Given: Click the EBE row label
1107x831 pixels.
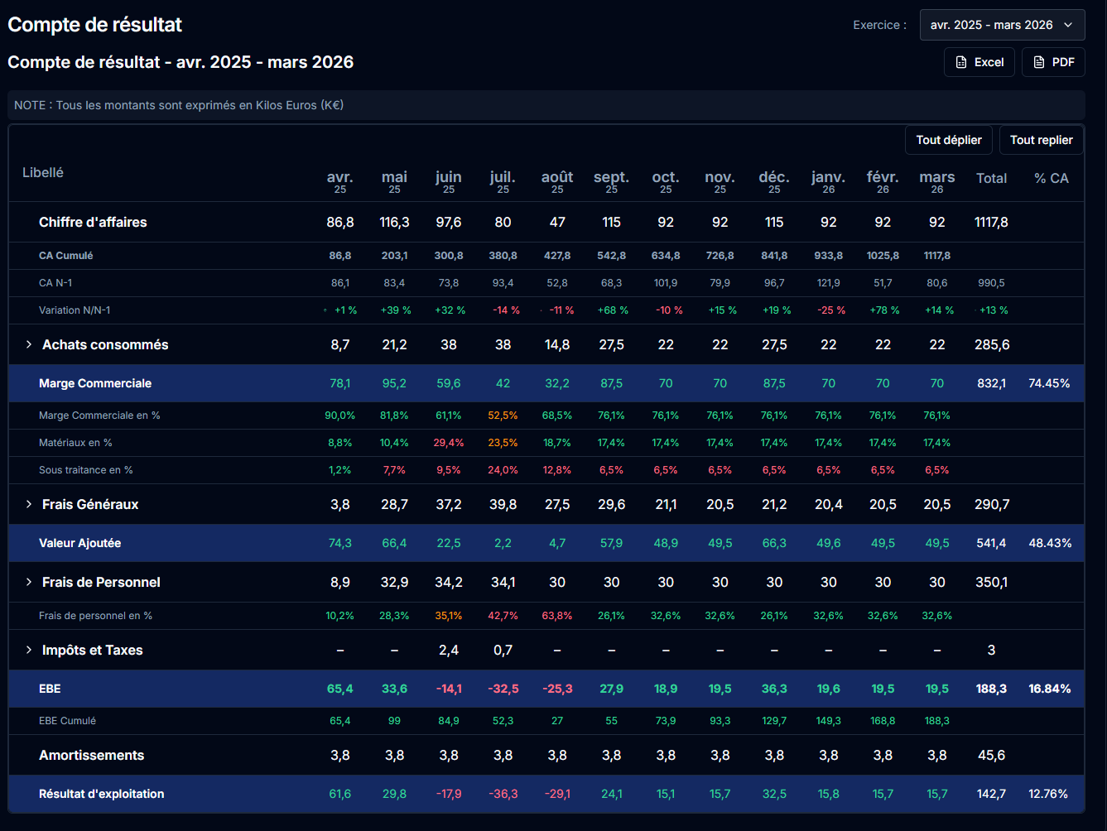Looking at the screenshot, I should point(50,689).
